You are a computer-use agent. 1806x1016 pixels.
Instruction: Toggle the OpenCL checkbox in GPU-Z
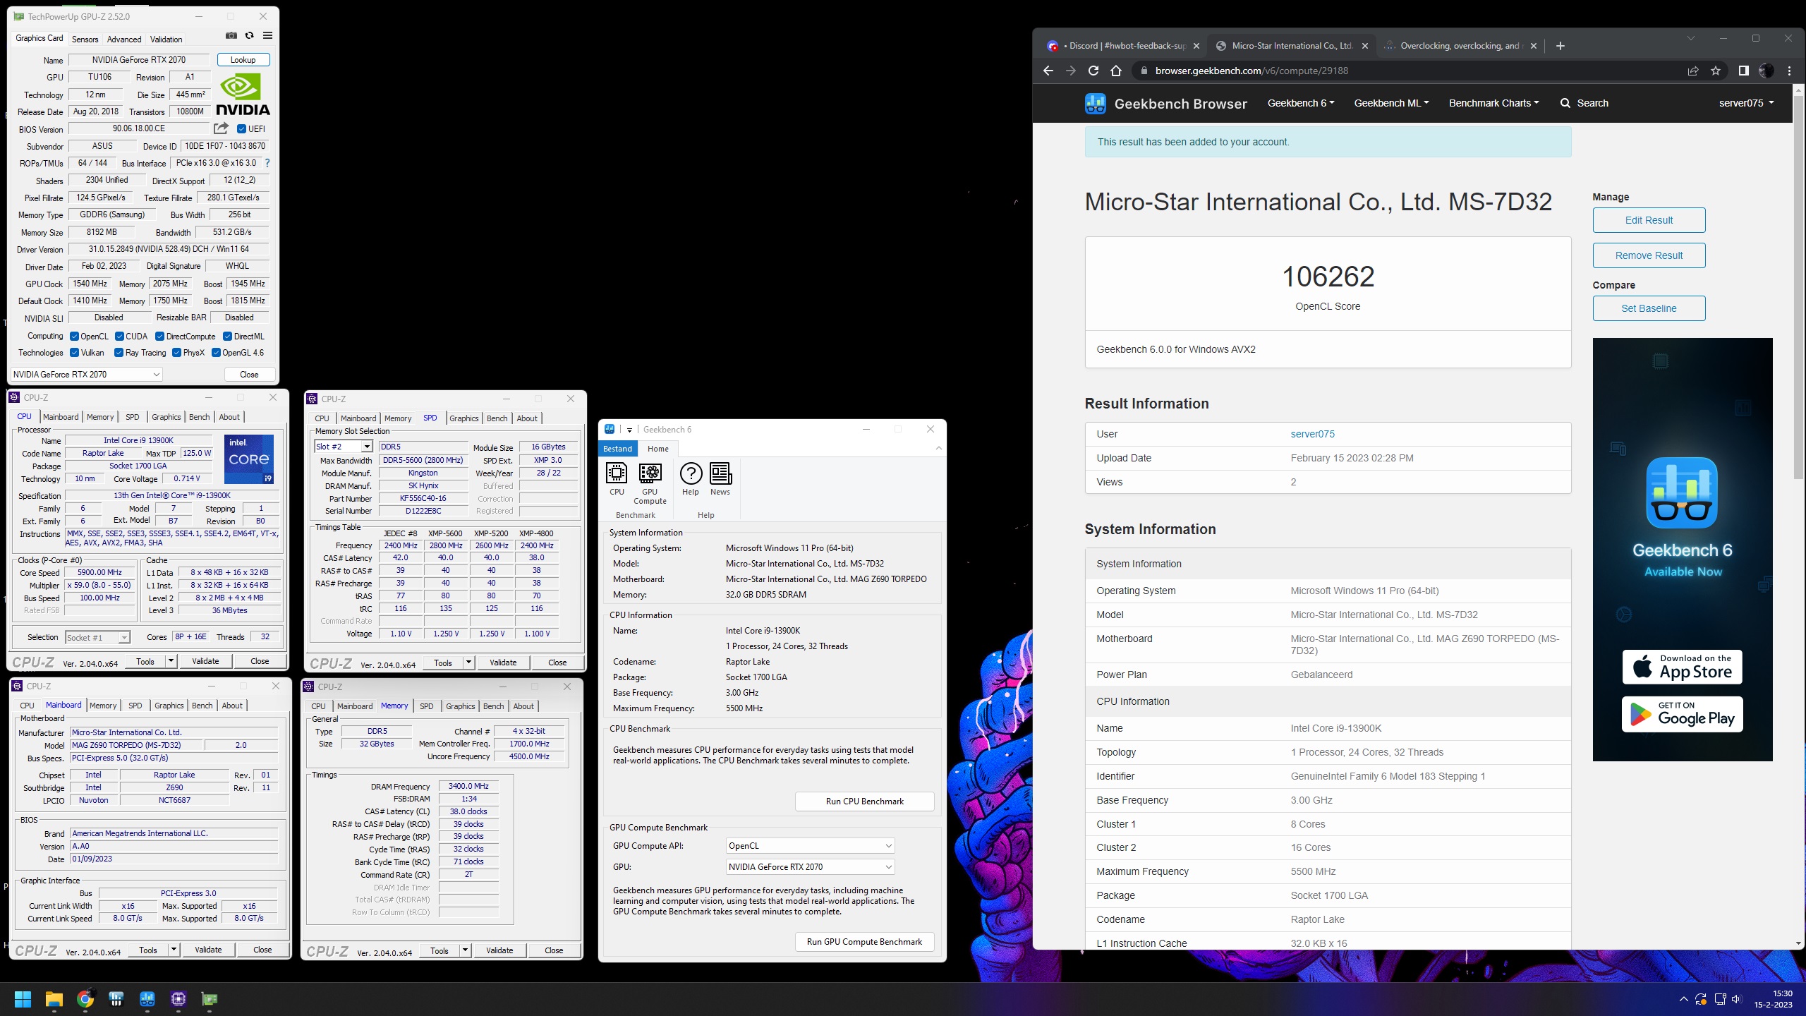point(74,337)
